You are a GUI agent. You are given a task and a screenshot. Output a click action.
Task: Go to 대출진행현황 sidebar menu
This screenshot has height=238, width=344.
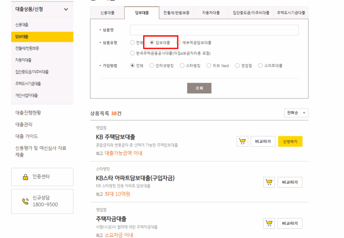pos(28,112)
